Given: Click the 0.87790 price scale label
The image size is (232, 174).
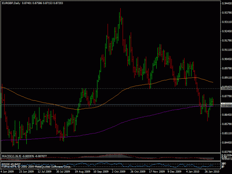Looking at the screenshot, I should coord(227,96).
